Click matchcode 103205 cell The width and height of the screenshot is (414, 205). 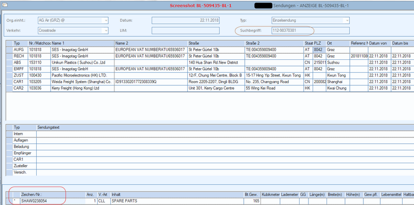tap(39, 82)
